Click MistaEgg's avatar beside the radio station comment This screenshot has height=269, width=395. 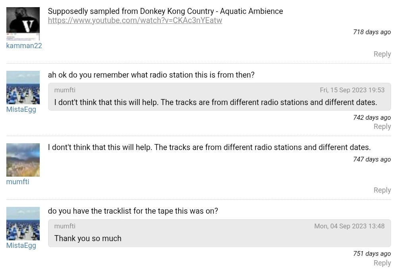(x=23, y=87)
